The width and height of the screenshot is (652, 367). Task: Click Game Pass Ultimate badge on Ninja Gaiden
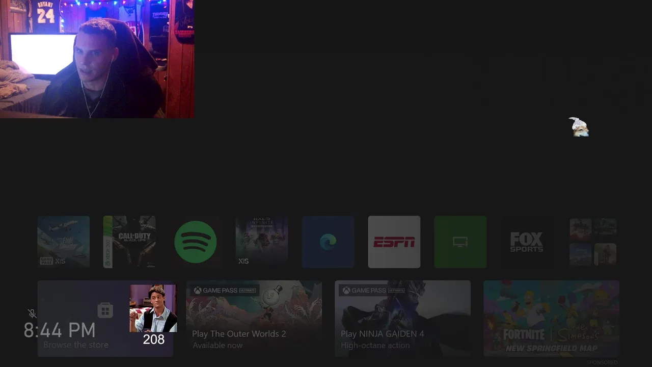tap(373, 291)
